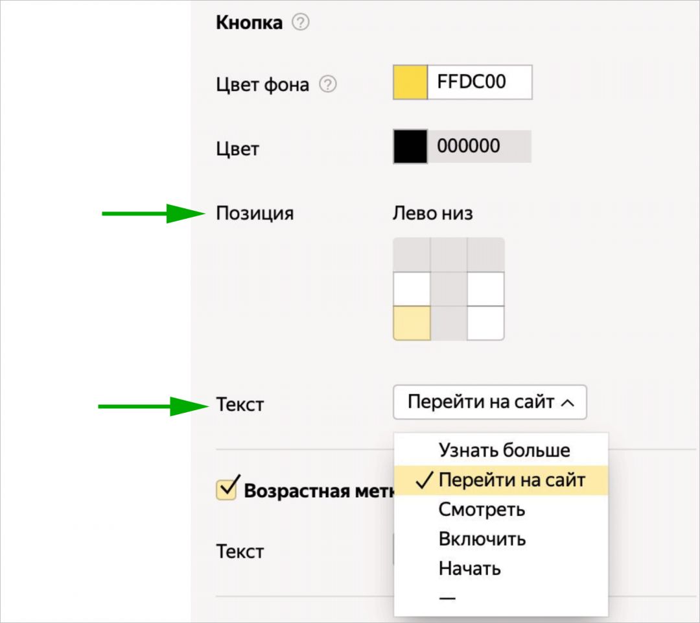The image size is (700, 623).
Task: Pick Начать as the button text
Action: 471,568
